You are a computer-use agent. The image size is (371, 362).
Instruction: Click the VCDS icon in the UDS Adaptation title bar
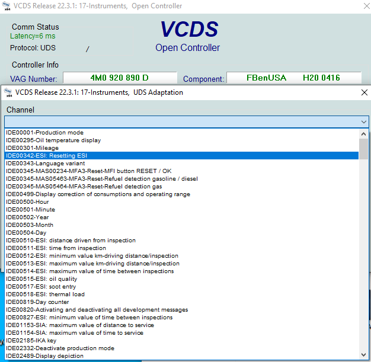coord(8,92)
